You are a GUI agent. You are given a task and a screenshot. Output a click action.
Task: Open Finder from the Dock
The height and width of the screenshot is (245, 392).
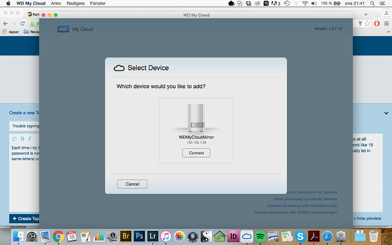(x=18, y=236)
